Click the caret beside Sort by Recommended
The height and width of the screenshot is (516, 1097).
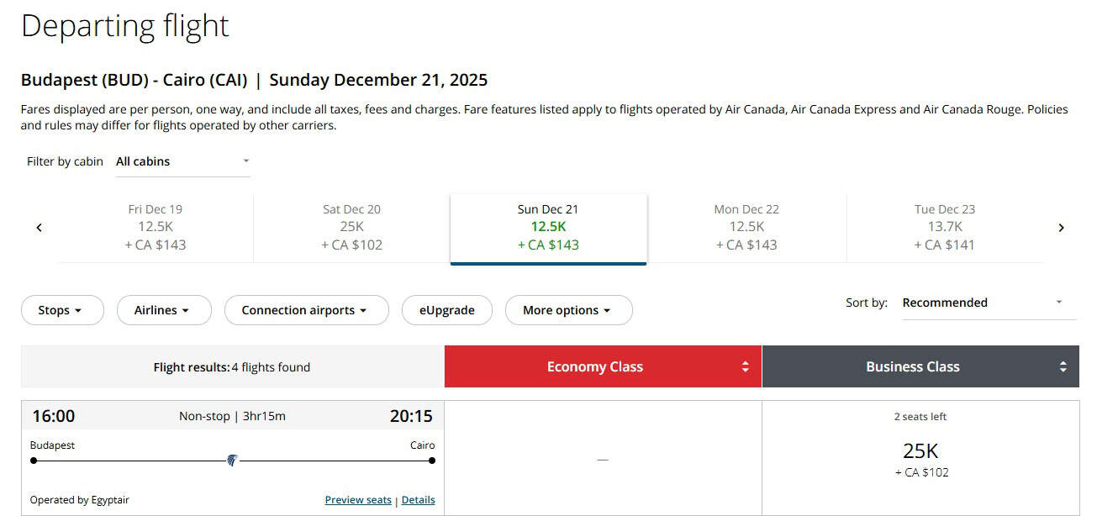coord(1059,302)
